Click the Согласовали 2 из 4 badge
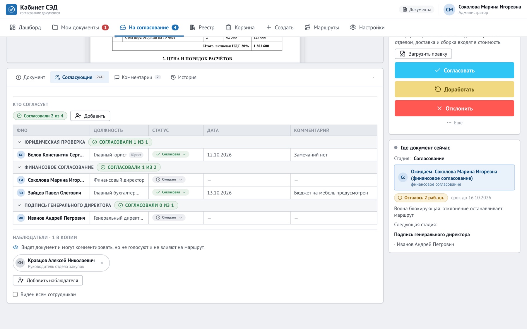The width and height of the screenshot is (527, 329). [40, 116]
